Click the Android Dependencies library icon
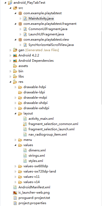Viewport: 102px width, 206px height. coord(15,61)
